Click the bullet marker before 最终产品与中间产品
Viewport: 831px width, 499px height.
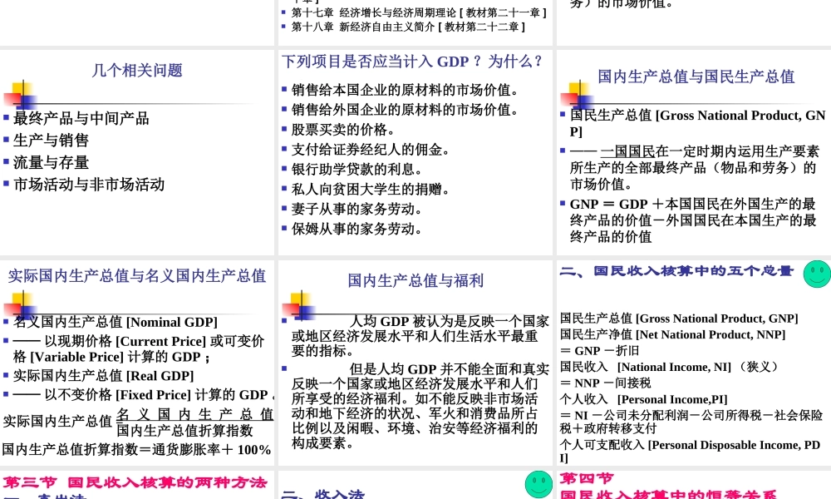pyautogui.click(x=7, y=118)
